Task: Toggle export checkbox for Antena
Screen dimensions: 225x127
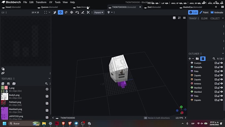Action: point(216,84)
